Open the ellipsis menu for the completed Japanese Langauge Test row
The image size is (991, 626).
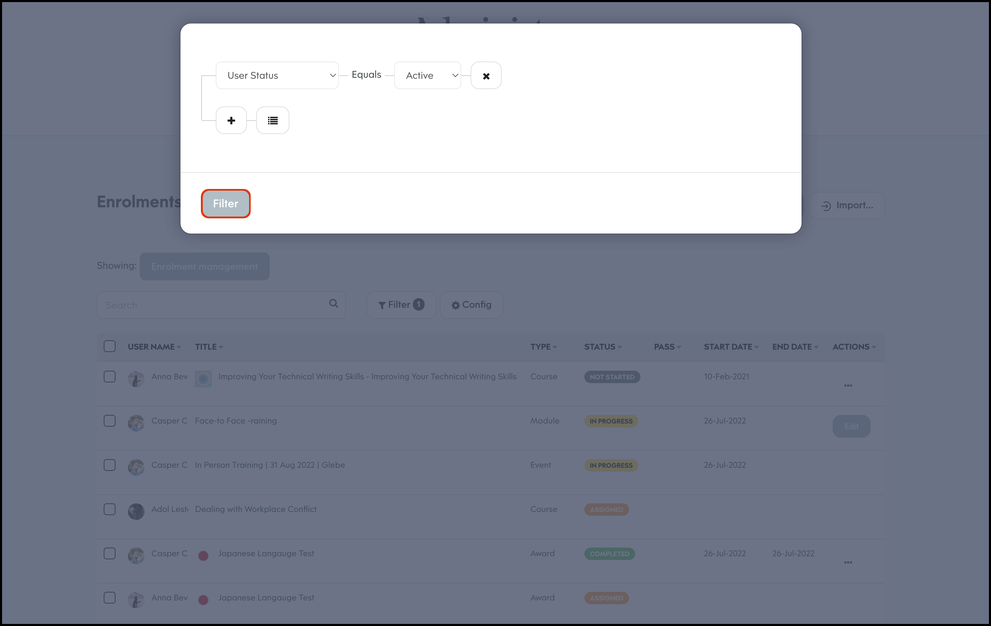pyautogui.click(x=848, y=562)
